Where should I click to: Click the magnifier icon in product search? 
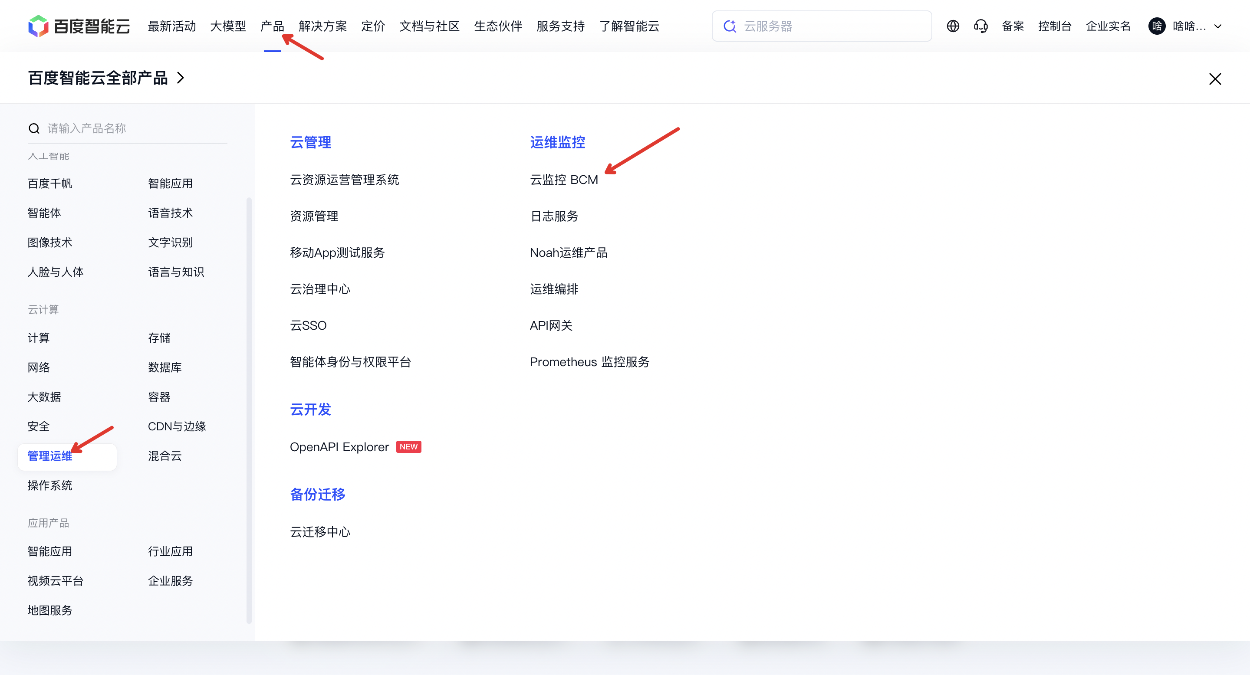(x=34, y=128)
